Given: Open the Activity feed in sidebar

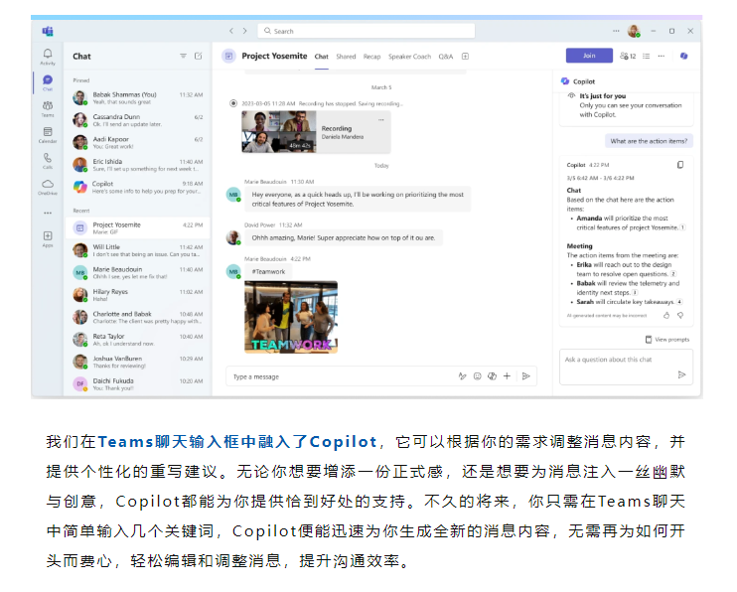Looking at the screenshot, I should (48, 57).
